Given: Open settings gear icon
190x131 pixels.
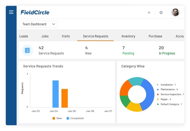Looking at the screenshot, I should (x=161, y=12).
